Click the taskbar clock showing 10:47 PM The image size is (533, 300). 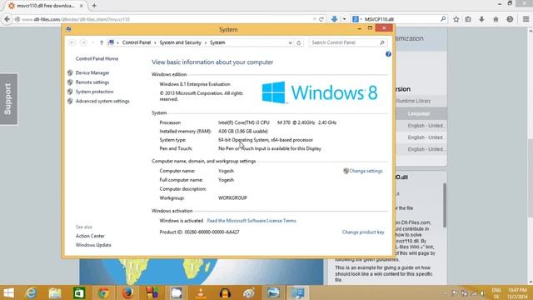[517, 293]
